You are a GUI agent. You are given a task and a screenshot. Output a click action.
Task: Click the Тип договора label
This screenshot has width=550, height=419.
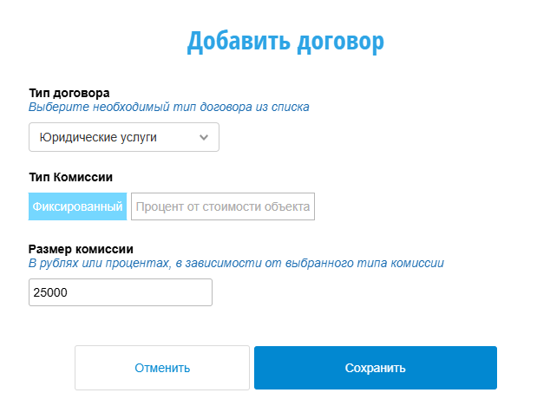(69, 93)
